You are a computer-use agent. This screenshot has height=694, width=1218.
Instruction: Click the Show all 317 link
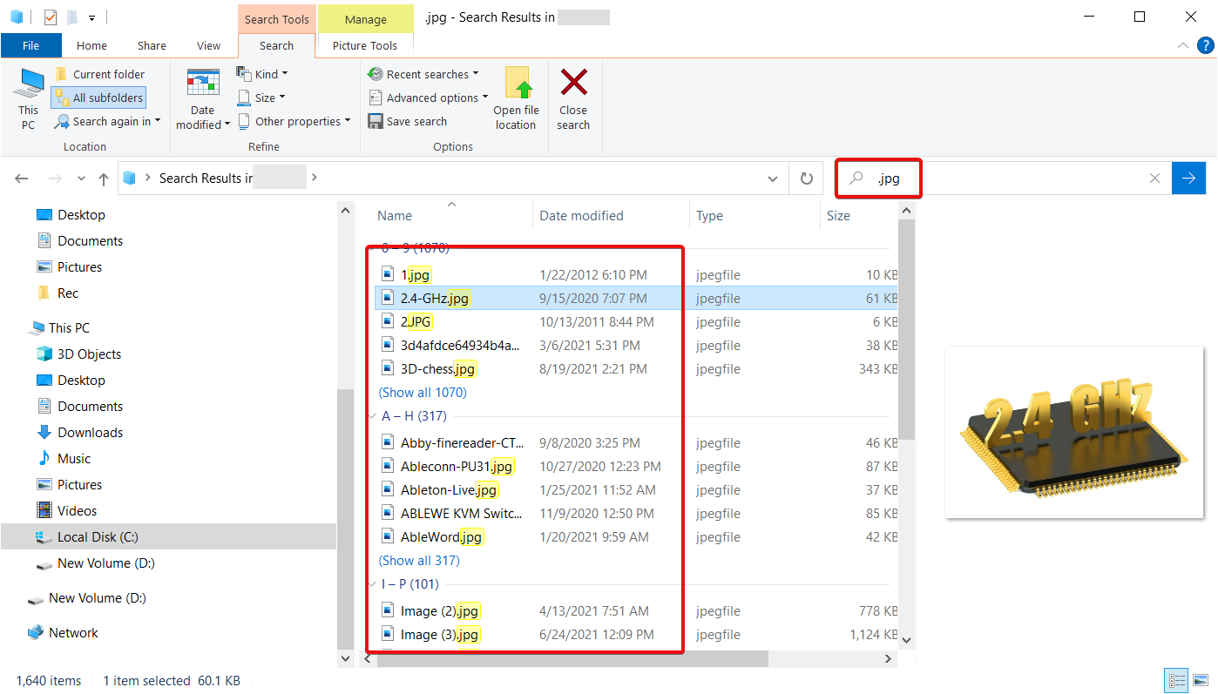(419, 561)
